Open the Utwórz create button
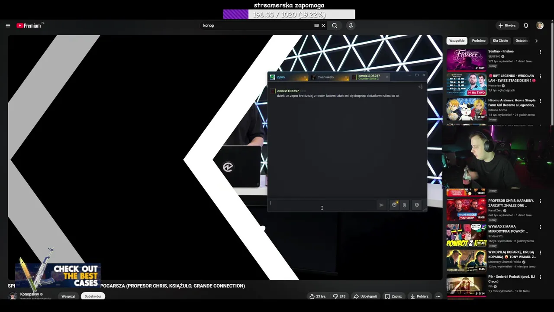This screenshot has height=312, width=554. tap(507, 26)
